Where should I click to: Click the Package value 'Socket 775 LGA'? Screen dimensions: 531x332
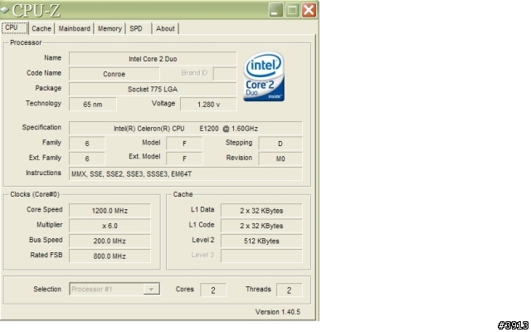coord(153,89)
